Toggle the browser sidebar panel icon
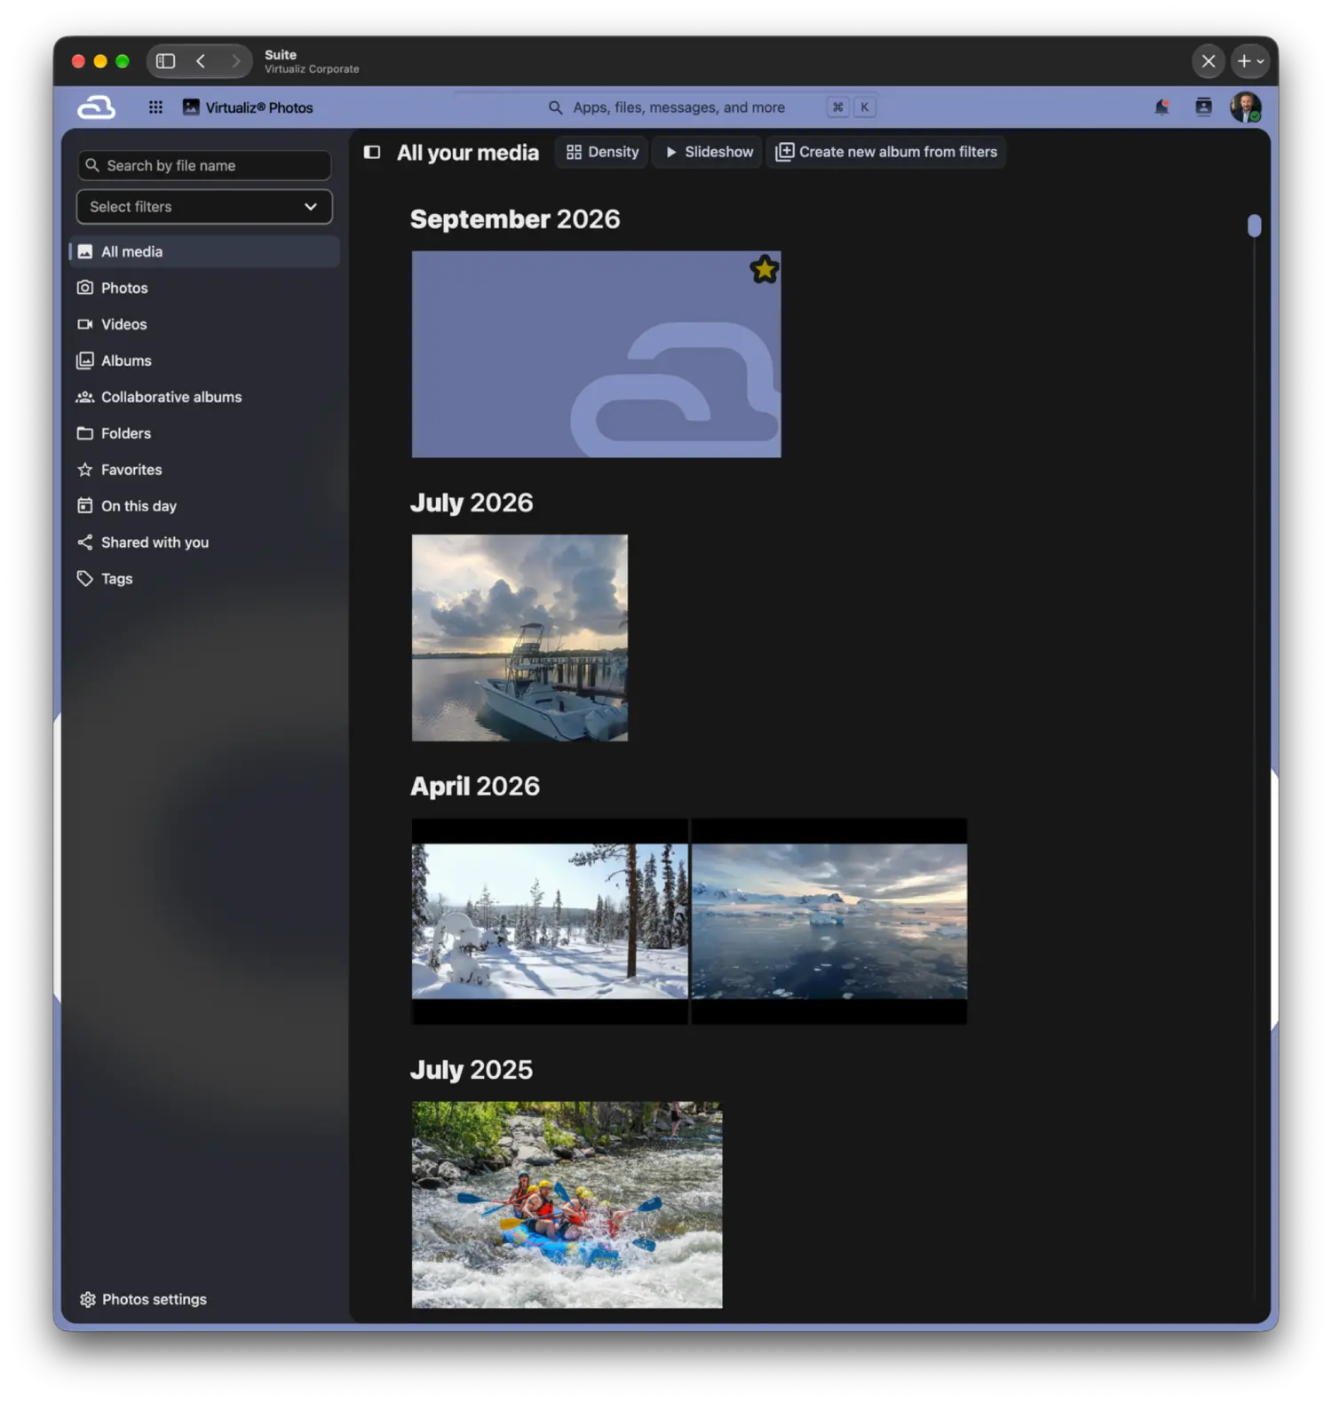This screenshot has height=1402, width=1332. (165, 60)
